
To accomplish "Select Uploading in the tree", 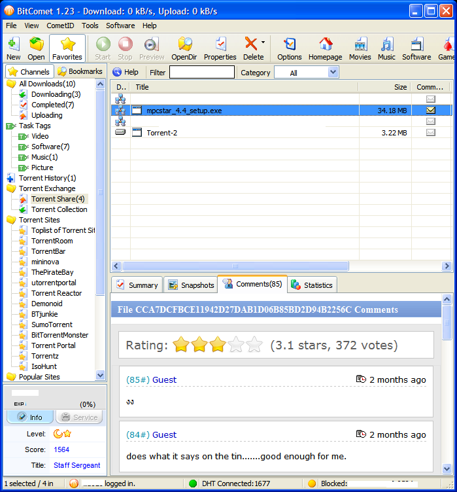I will click(x=46, y=115).
